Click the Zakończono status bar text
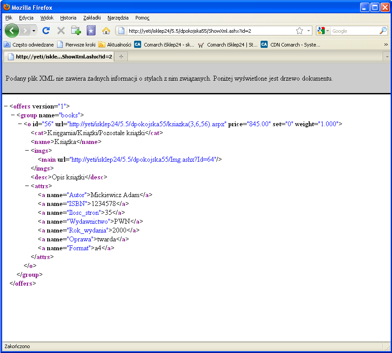 pyautogui.click(x=17, y=346)
